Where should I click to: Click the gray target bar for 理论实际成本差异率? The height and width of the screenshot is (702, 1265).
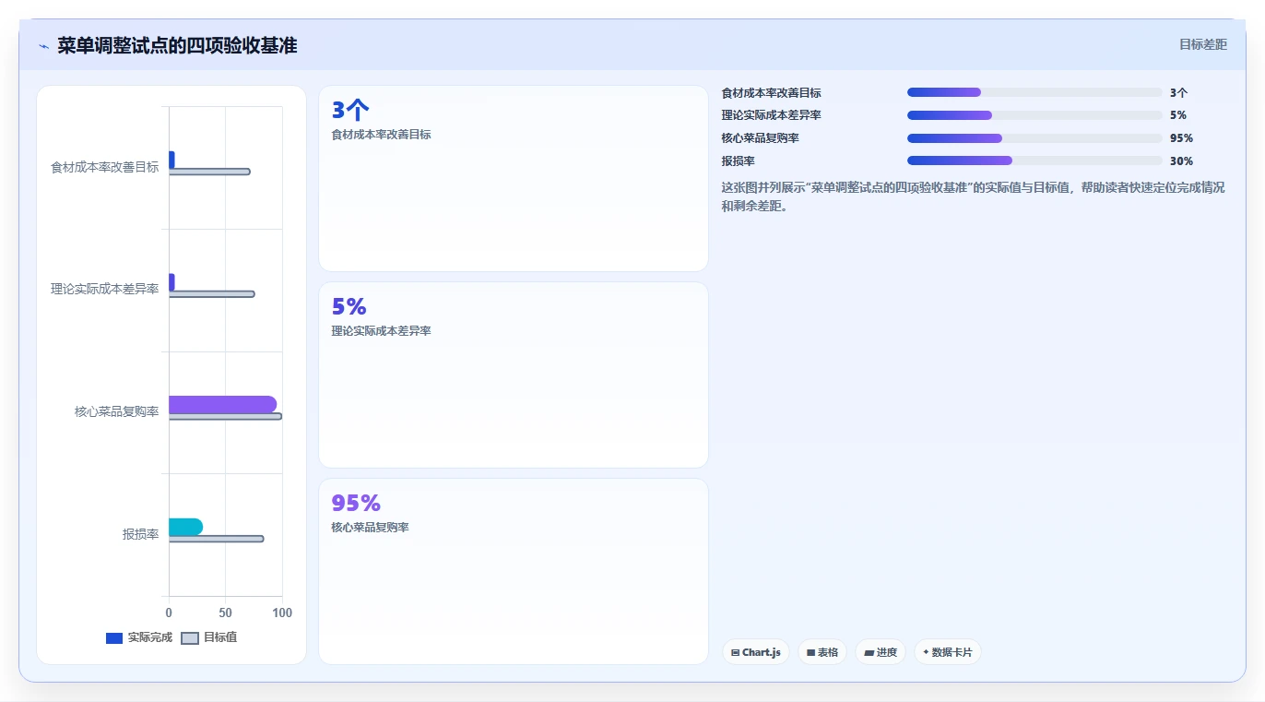(x=211, y=294)
